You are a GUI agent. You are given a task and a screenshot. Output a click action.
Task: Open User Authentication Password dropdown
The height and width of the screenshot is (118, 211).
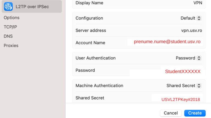(188, 58)
